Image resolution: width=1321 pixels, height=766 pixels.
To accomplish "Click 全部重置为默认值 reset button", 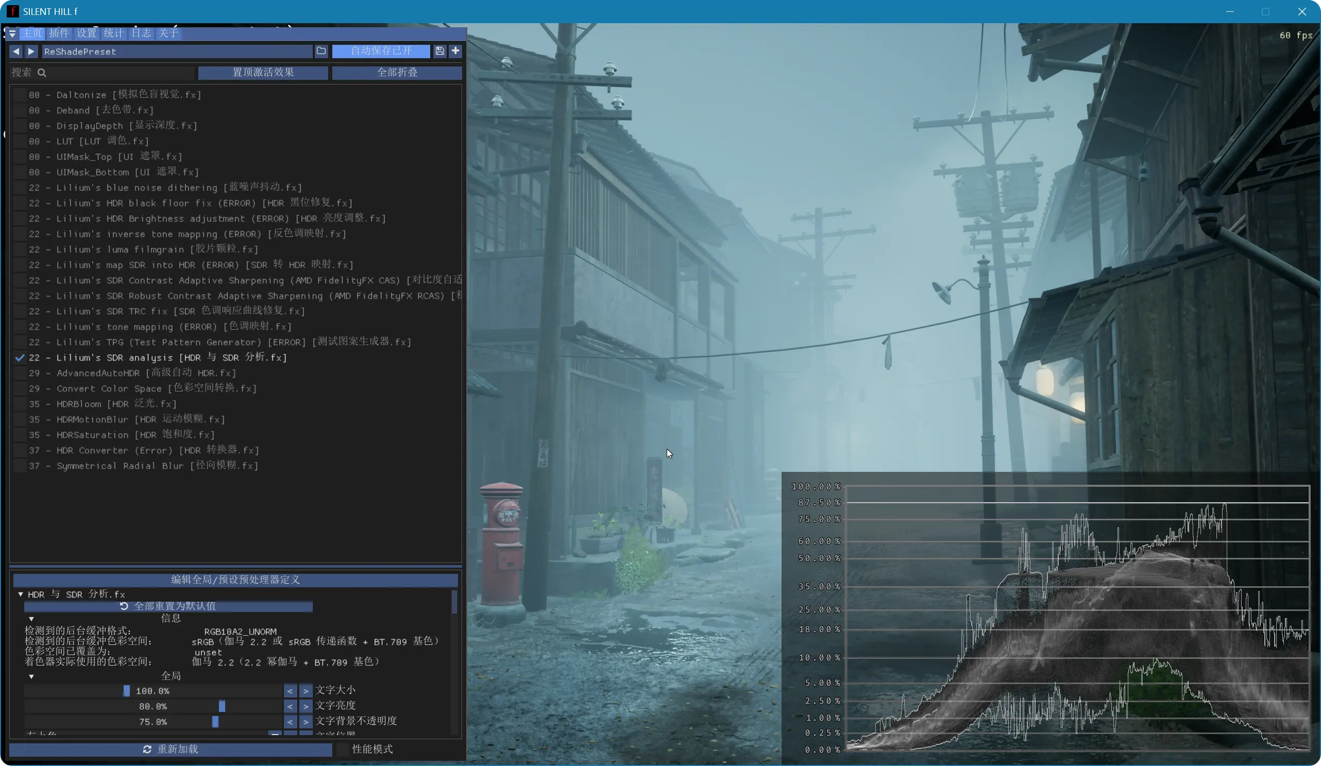I will point(168,607).
